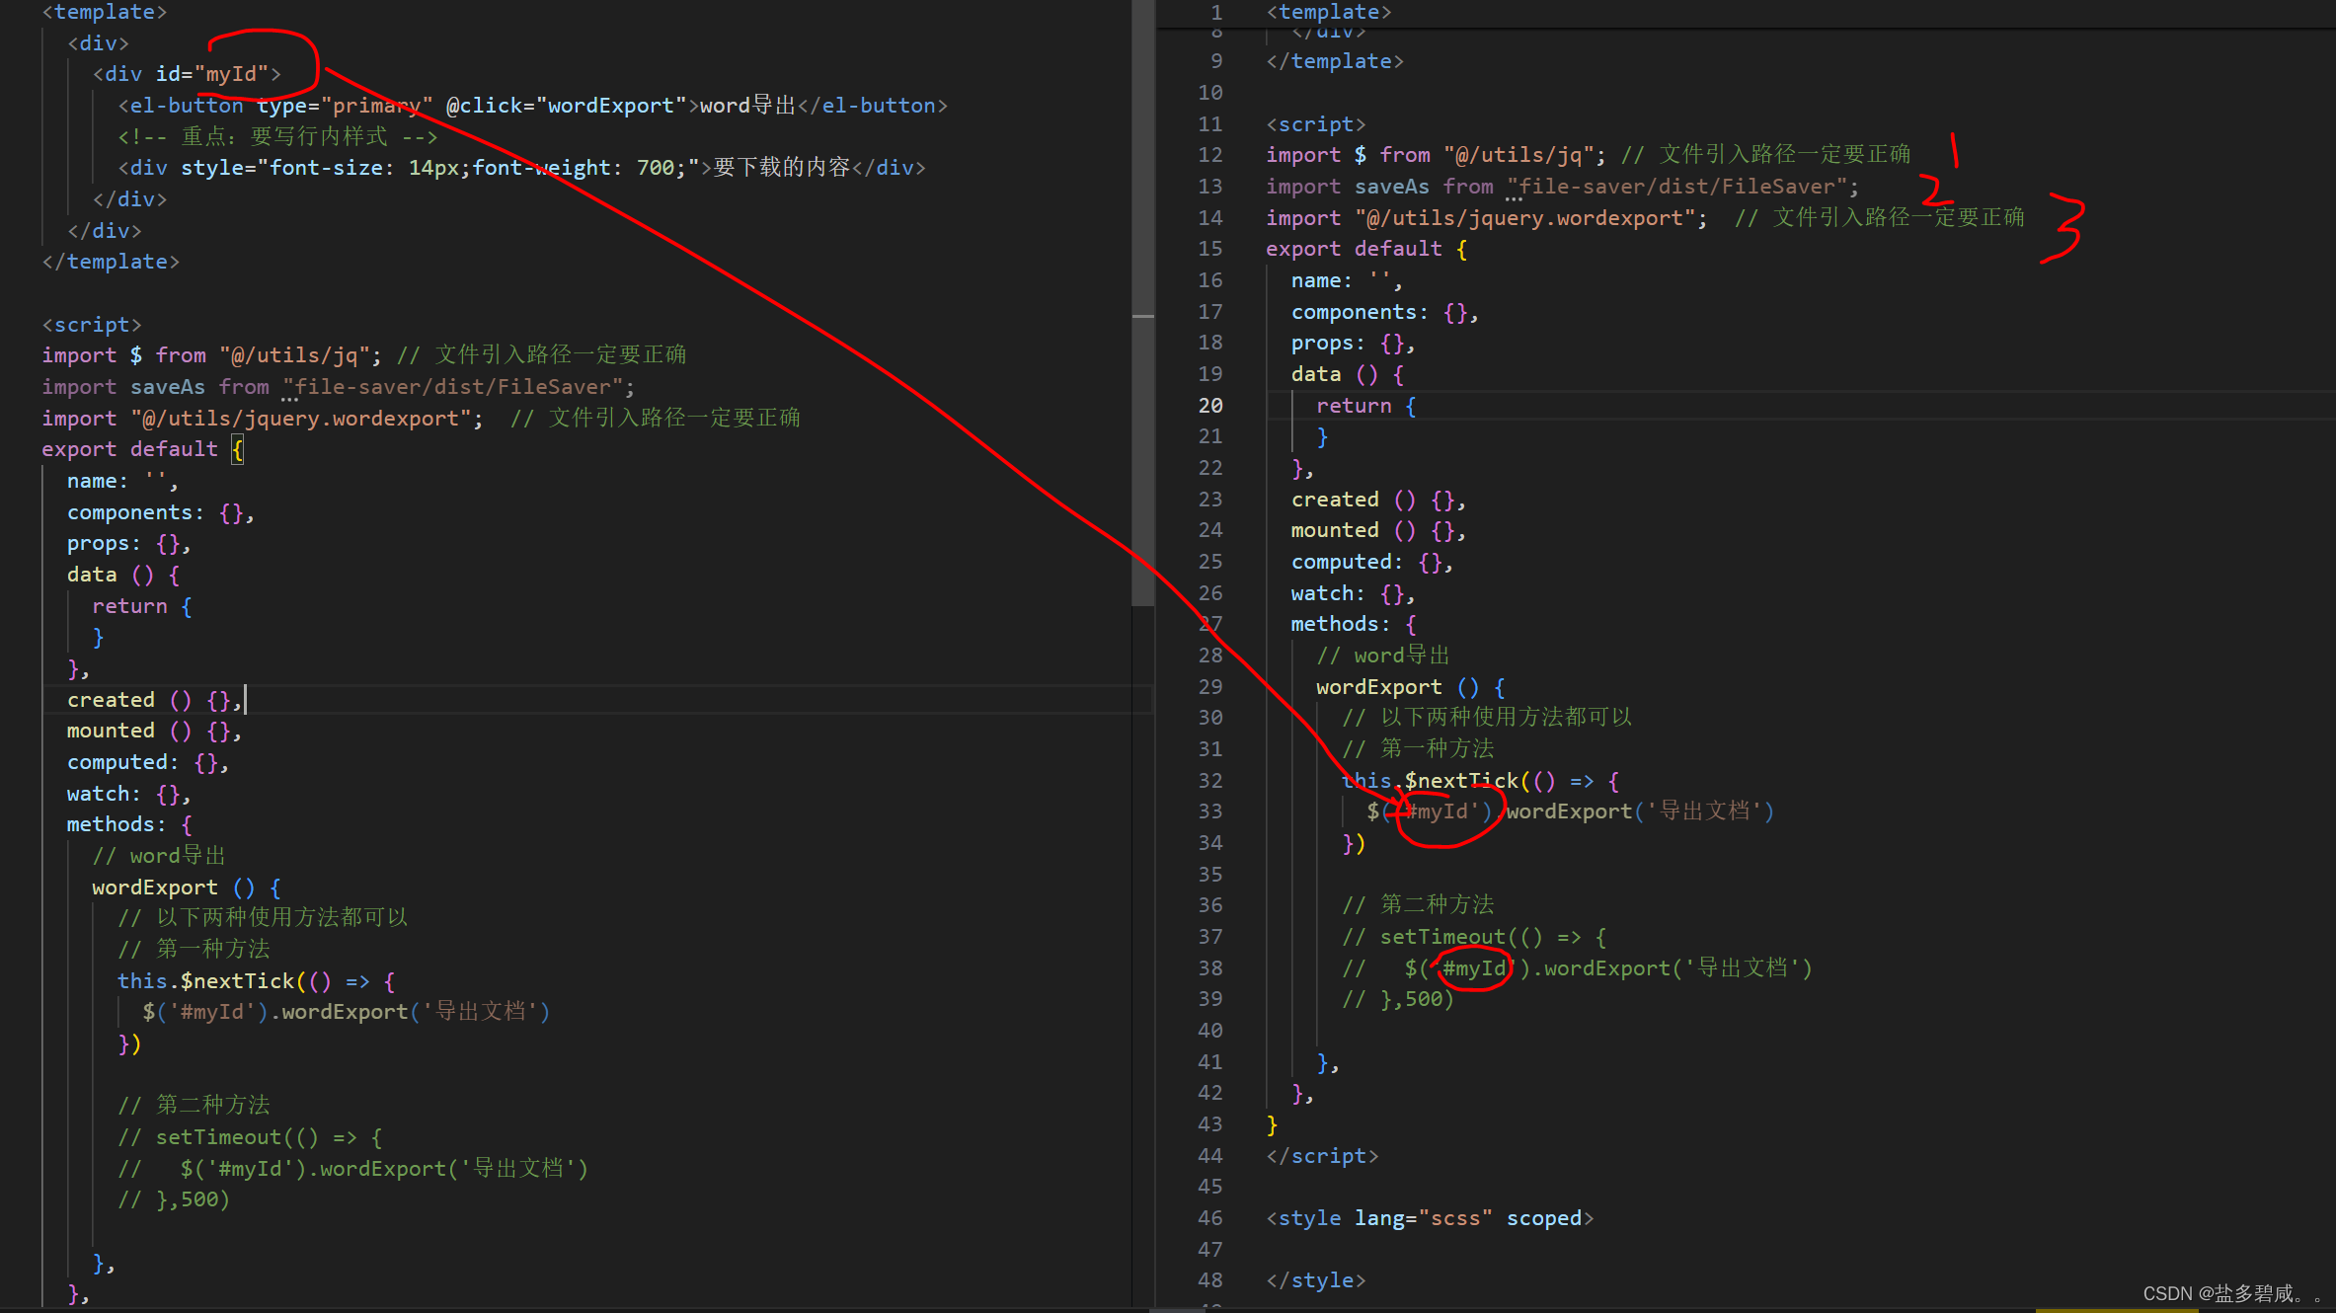Image resolution: width=2336 pixels, height=1313 pixels.
Task: Click line number 10 in the gutter
Action: (x=1210, y=92)
